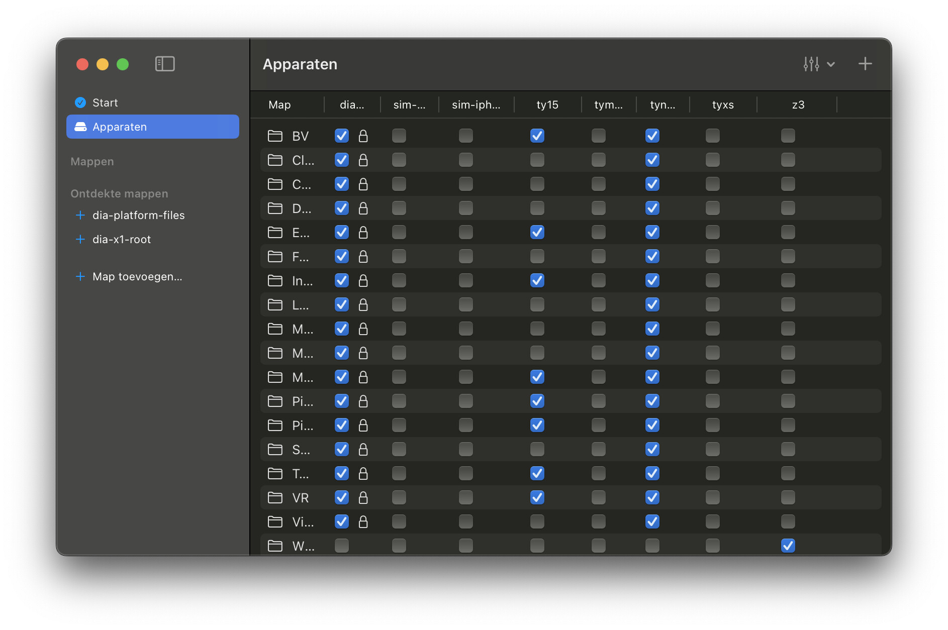The height and width of the screenshot is (630, 948).
Task: Select the Map column header
Action: click(279, 104)
